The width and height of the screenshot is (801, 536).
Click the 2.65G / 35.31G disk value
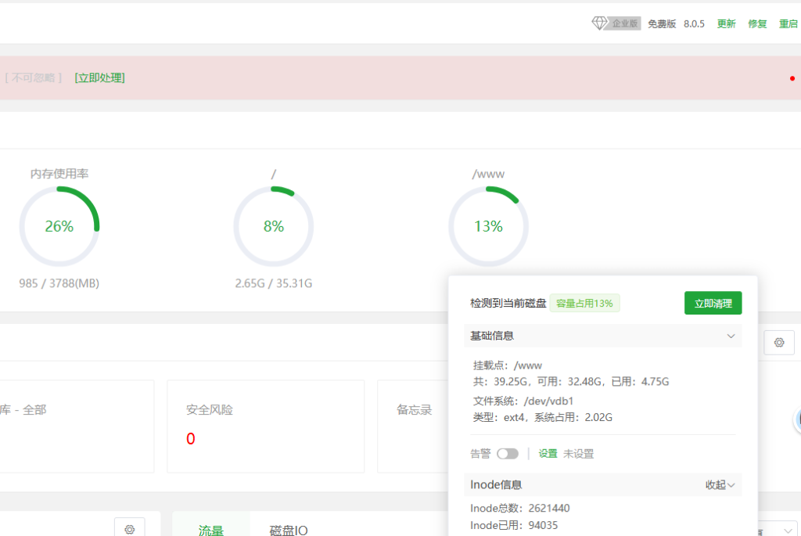click(273, 283)
